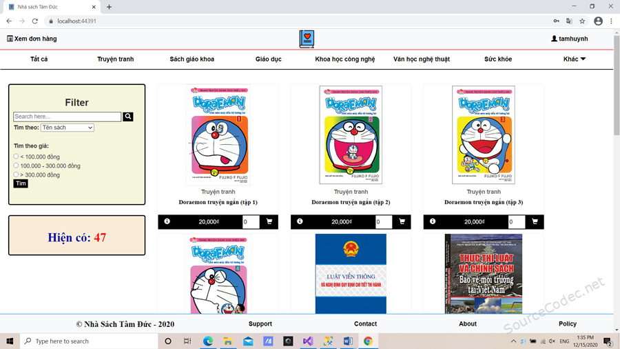The height and width of the screenshot is (349, 620).
Task: Open Chrome's three-dot menu
Action: 611,21
